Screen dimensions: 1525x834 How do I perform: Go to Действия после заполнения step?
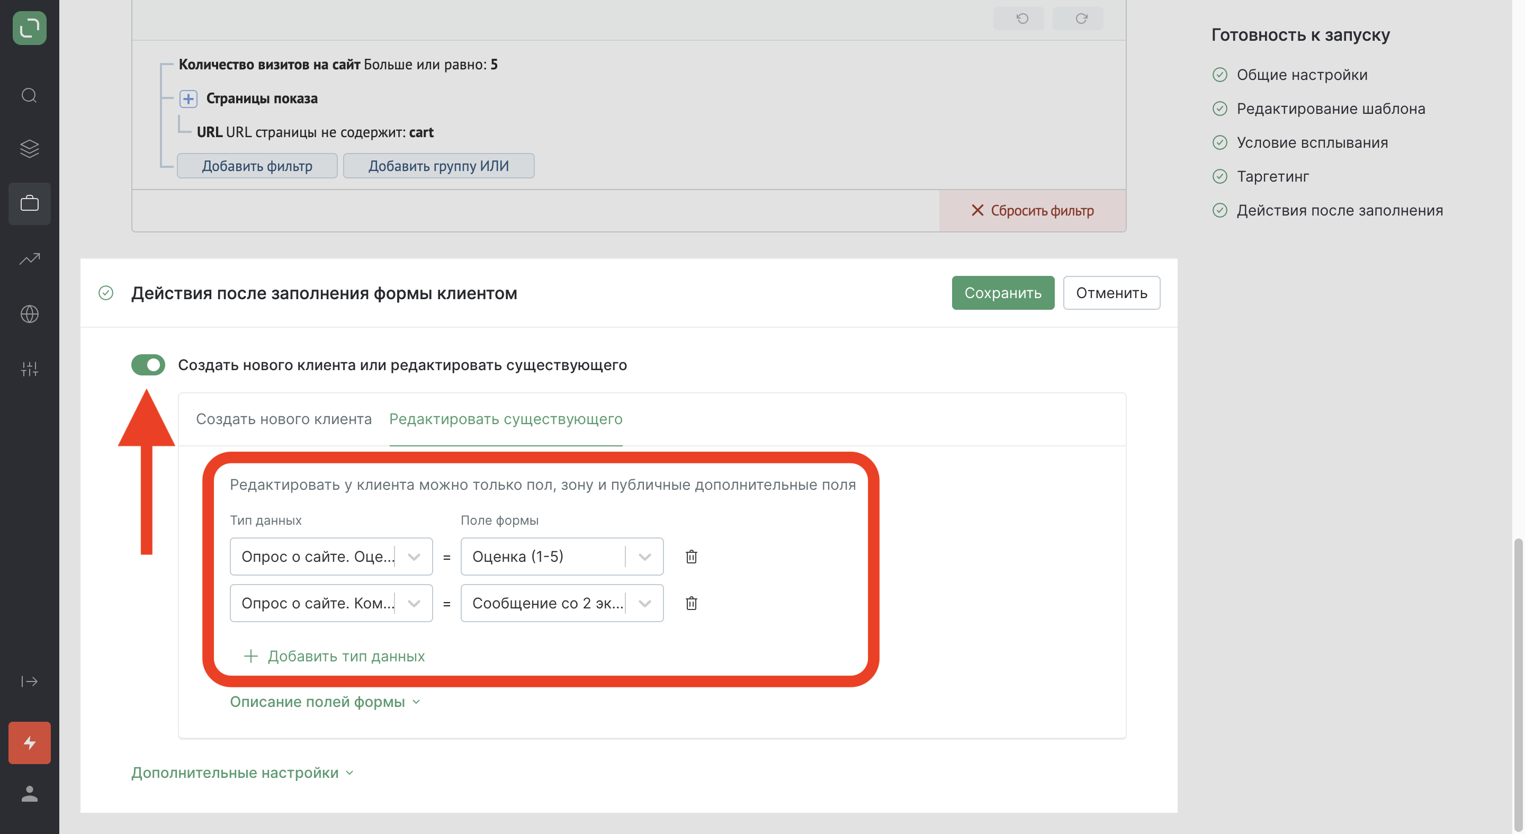tap(1340, 210)
